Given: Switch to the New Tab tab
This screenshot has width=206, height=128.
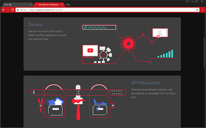Looking at the screenshot, I should pyautogui.click(x=17, y=5).
